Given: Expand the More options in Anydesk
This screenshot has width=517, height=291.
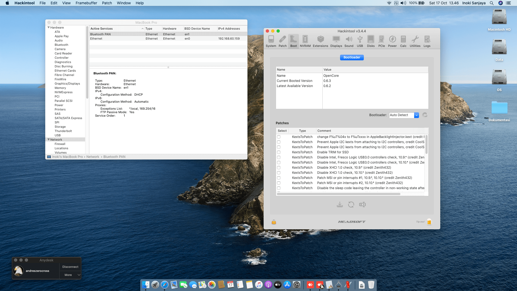Looking at the screenshot, I should click(70, 275).
